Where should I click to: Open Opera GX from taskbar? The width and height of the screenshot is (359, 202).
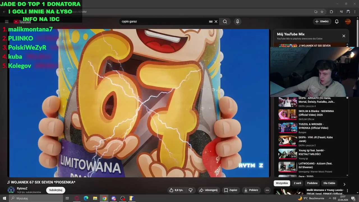coord(77,198)
